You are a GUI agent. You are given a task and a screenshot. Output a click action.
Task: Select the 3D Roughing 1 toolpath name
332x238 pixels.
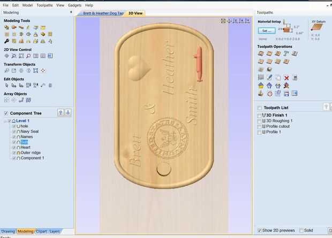(x=280, y=121)
